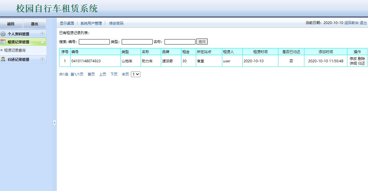Click the 查找 search button

pyautogui.click(x=202, y=41)
